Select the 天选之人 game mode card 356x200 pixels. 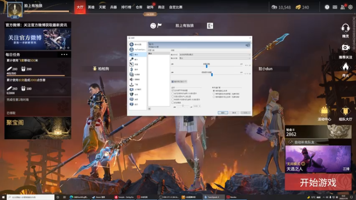[x=318, y=159]
